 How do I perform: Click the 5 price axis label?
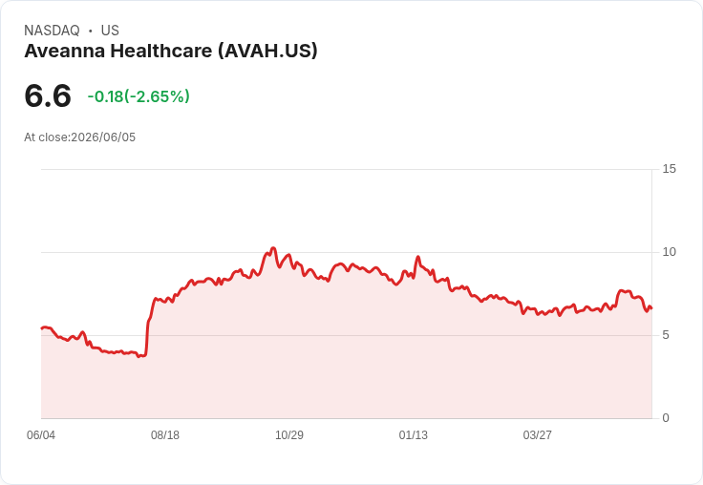click(x=666, y=335)
